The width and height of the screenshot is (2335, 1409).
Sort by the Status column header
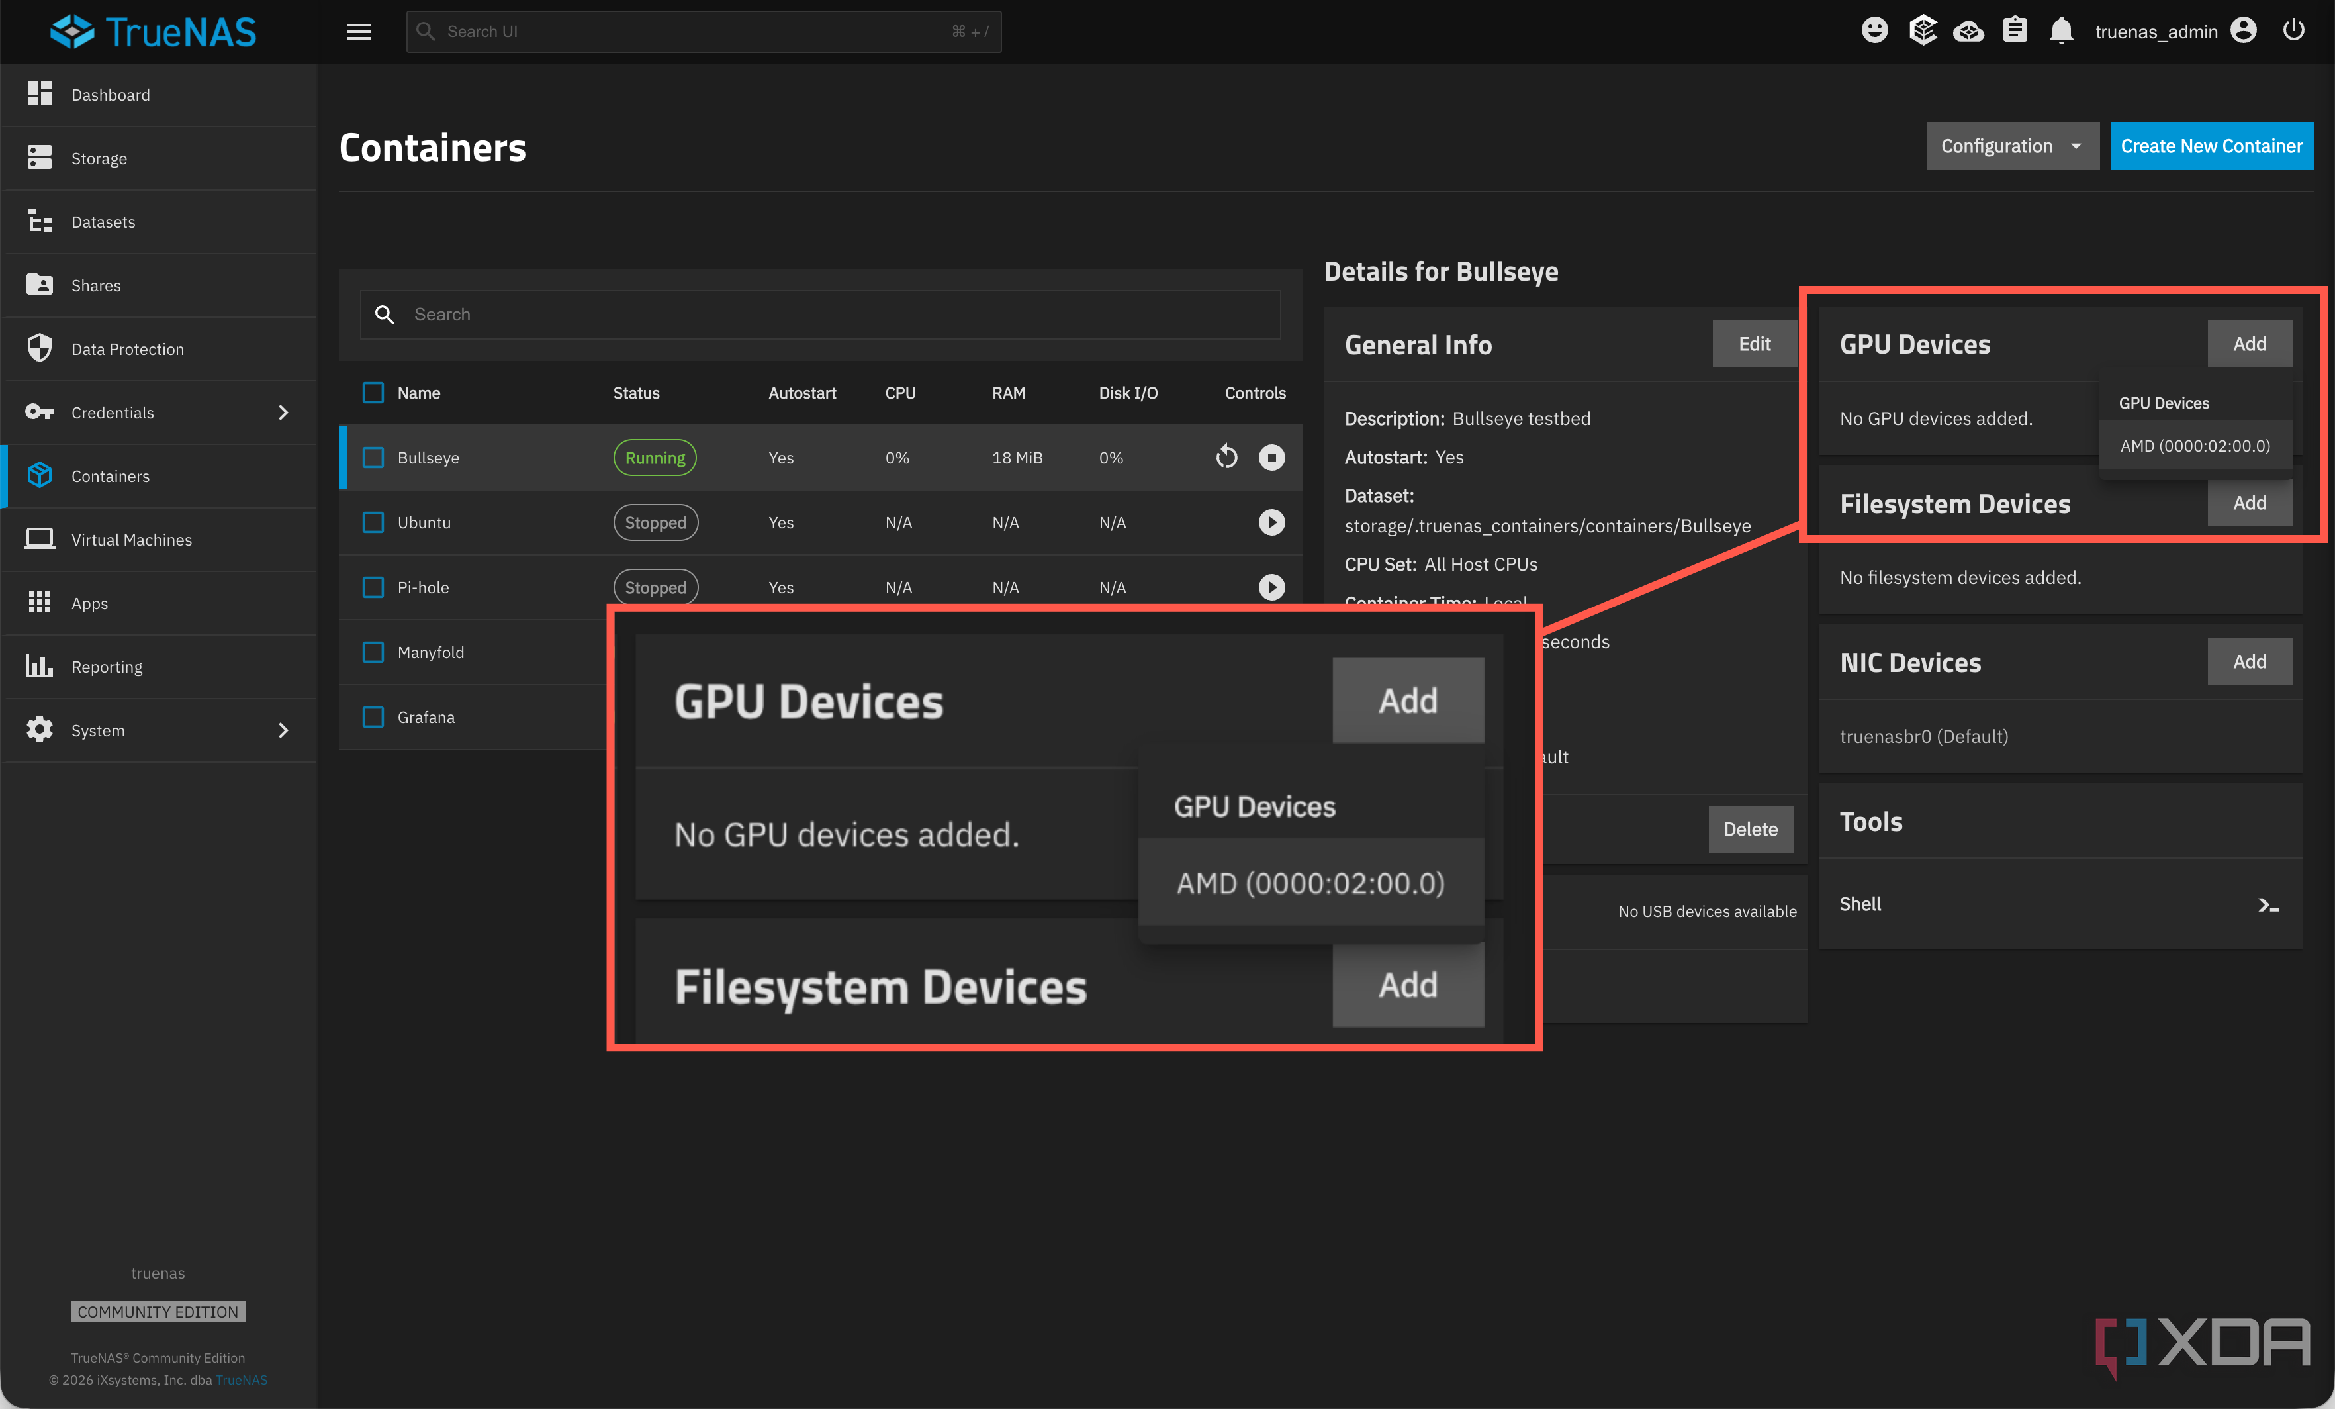click(x=636, y=393)
